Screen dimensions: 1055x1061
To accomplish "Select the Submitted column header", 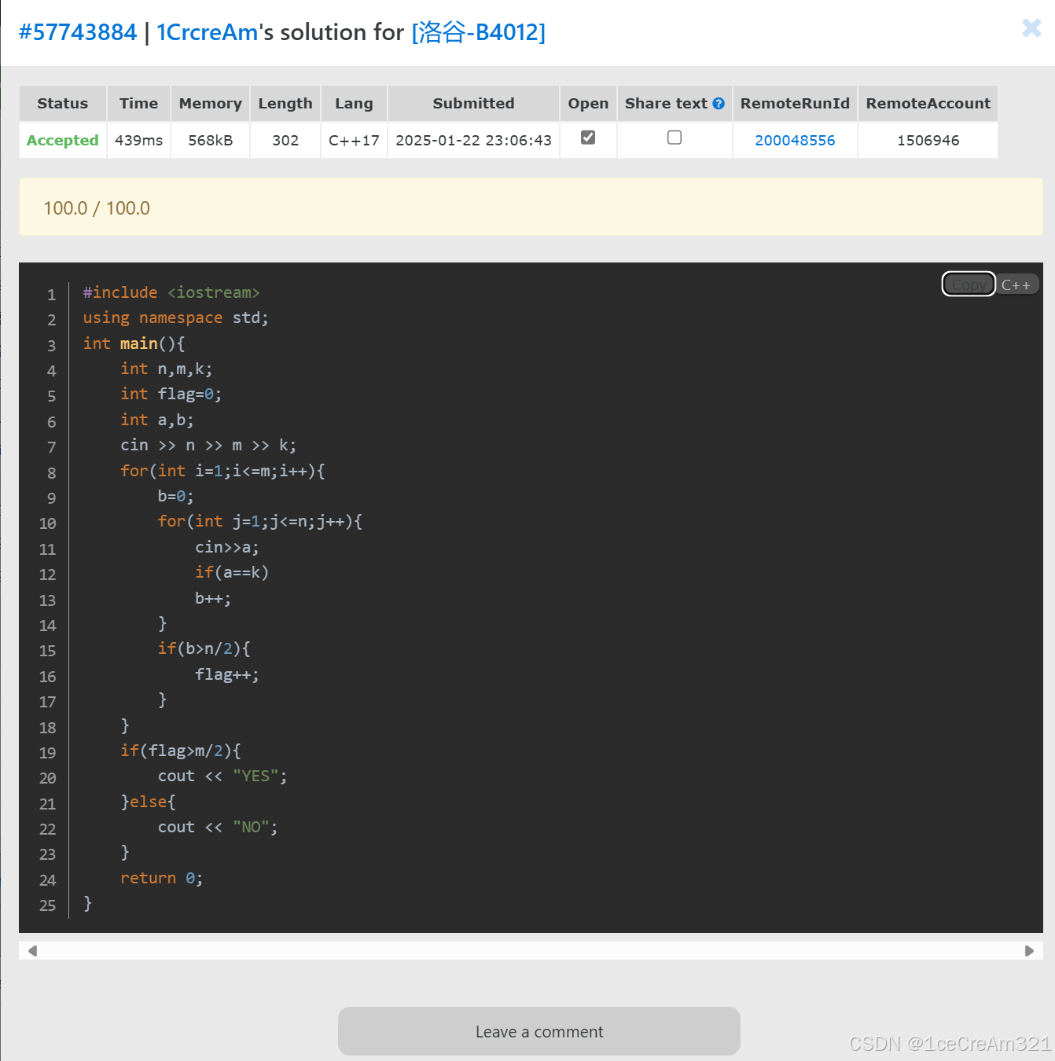I will coord(472,103).
